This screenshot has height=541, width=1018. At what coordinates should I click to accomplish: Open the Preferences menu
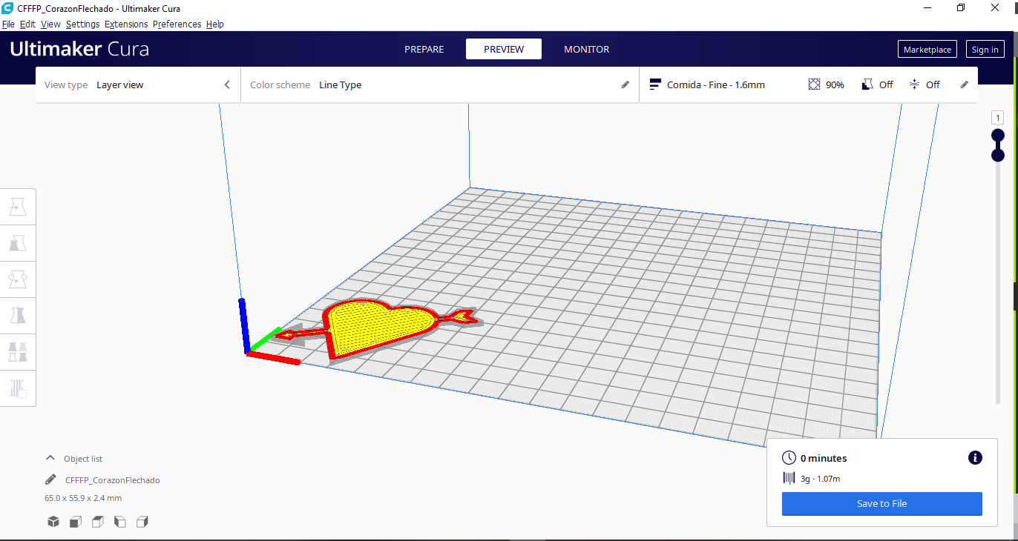coord(177,24)
